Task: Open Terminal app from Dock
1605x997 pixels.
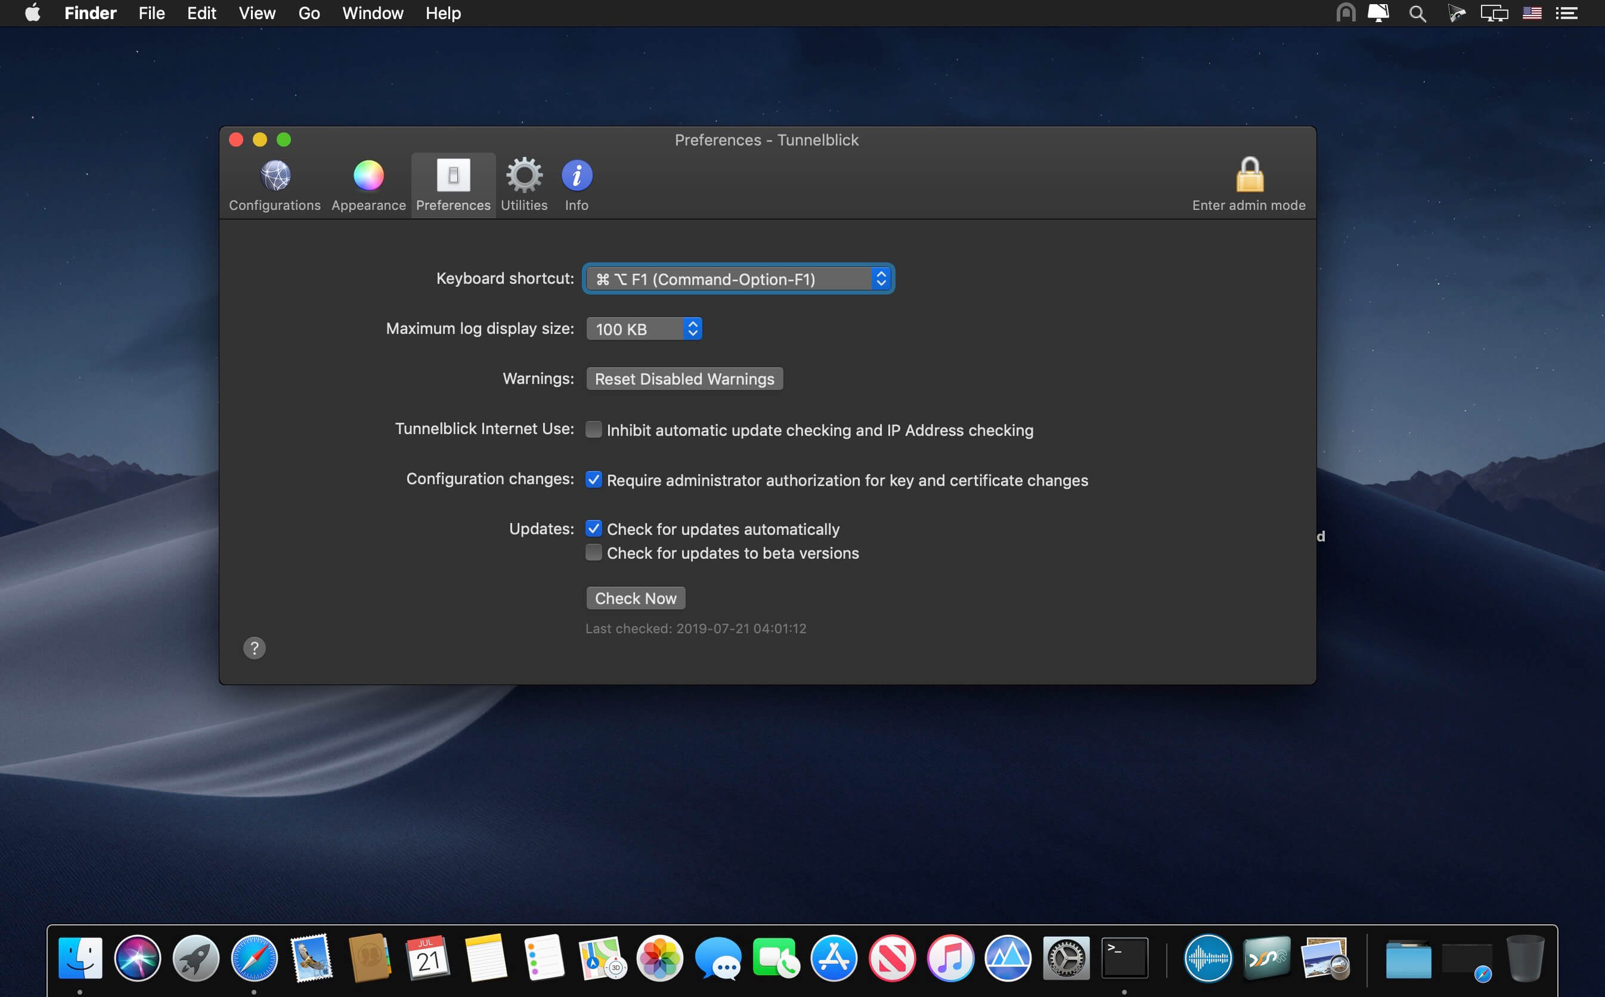Action: pyautogui.click(x=1125, y=957)
